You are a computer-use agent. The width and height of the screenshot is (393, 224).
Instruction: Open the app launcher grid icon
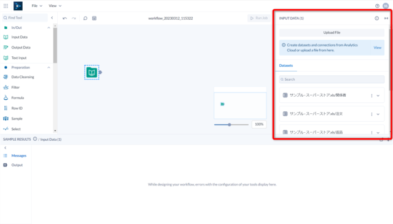[6, 6]
